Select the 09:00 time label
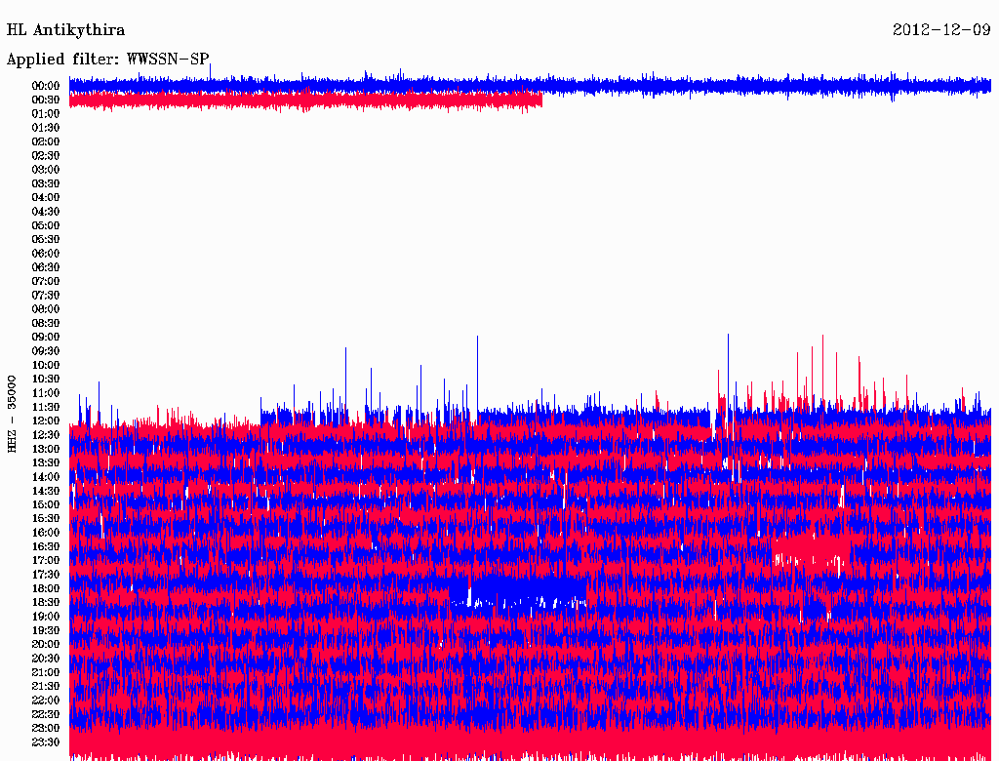This screenshot has width=999, height=761. pyautogui.click(x=46, y=338)
